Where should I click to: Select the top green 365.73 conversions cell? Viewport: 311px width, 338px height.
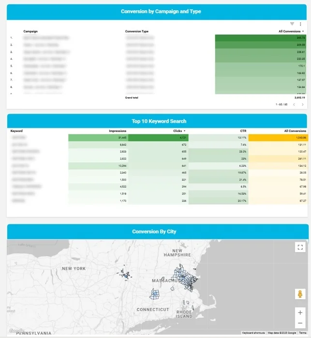coord(260,38)
